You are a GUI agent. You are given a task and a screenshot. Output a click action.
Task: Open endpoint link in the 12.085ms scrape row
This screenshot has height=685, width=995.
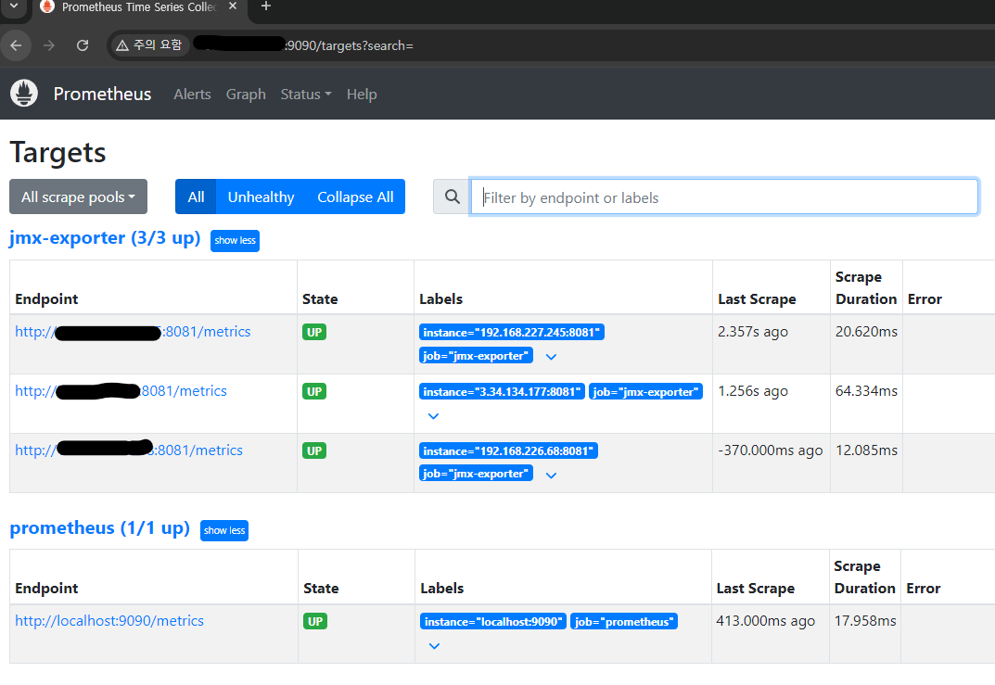(x=129, y=450)
